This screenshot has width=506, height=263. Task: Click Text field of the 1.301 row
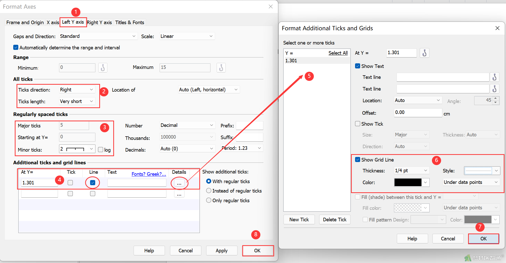pyautogui.click(x=137, y=183)
